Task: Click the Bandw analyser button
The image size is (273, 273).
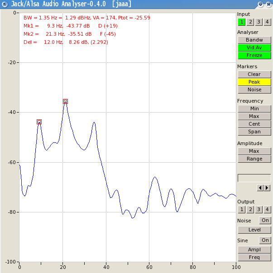Action: pyautogui.click(x=254, y=40)
